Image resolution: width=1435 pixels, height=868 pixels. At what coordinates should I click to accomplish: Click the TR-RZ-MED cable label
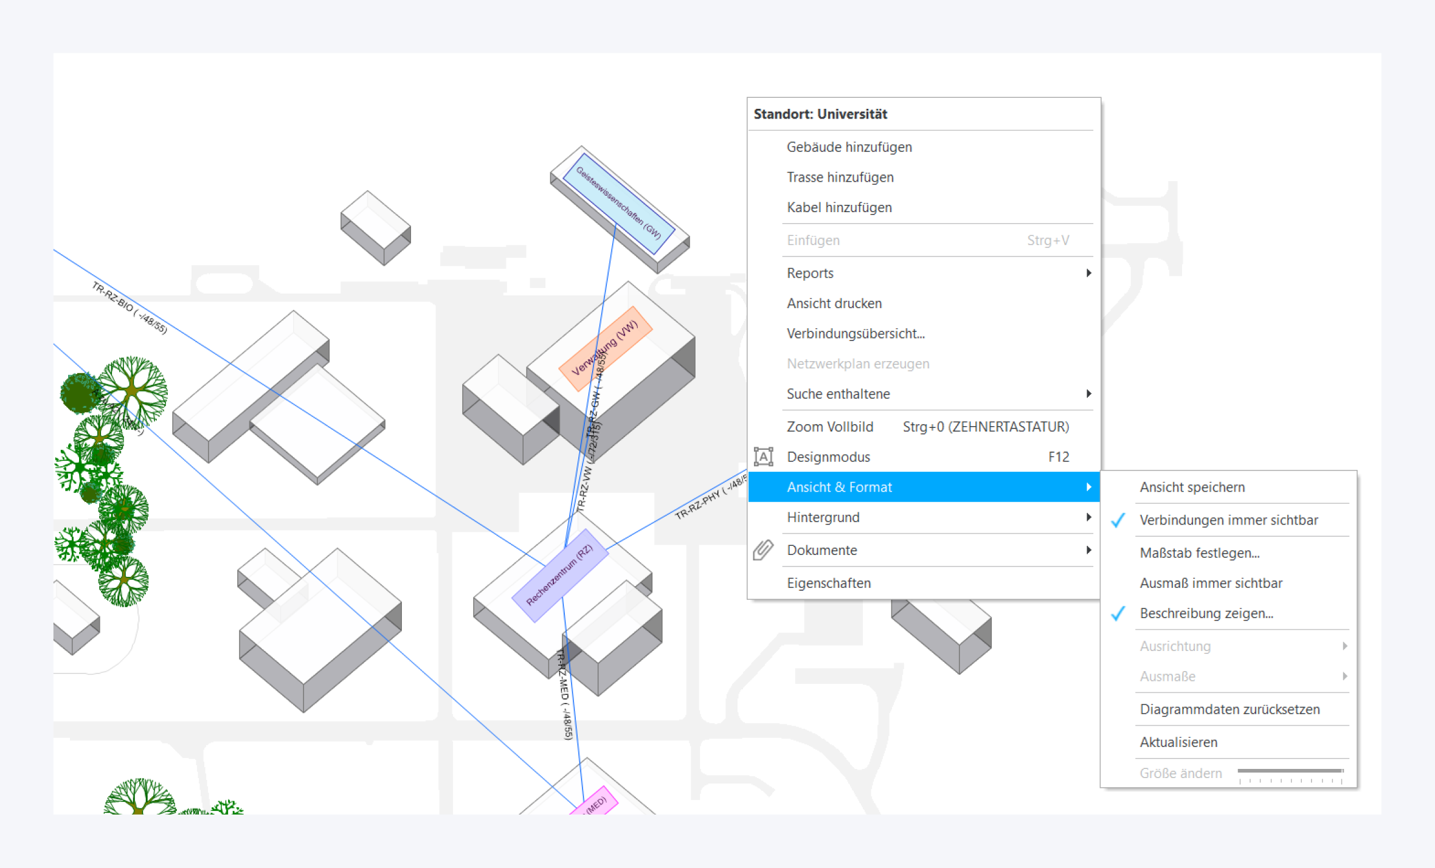[564, 694]
